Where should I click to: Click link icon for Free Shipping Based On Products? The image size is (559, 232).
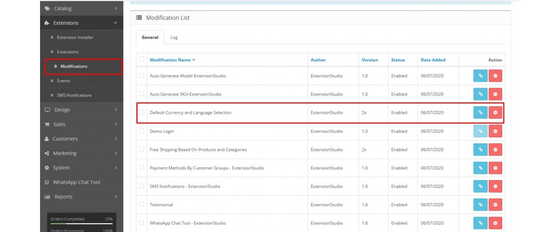480,149
